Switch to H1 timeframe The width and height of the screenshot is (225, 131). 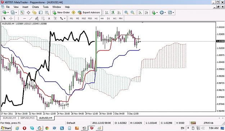point(96,18)
